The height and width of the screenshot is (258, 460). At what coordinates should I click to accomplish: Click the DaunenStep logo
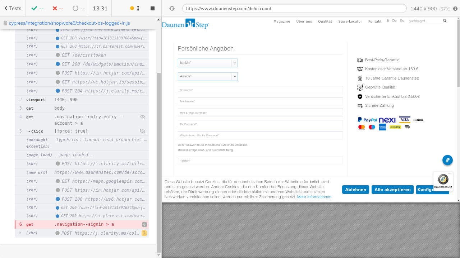(185, 24)
